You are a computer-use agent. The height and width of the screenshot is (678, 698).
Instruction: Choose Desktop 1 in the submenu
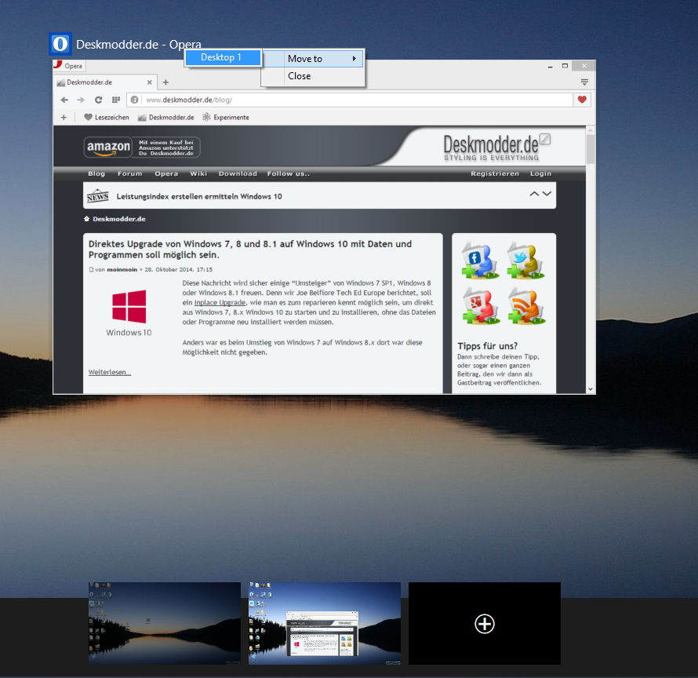click(223, 57)
